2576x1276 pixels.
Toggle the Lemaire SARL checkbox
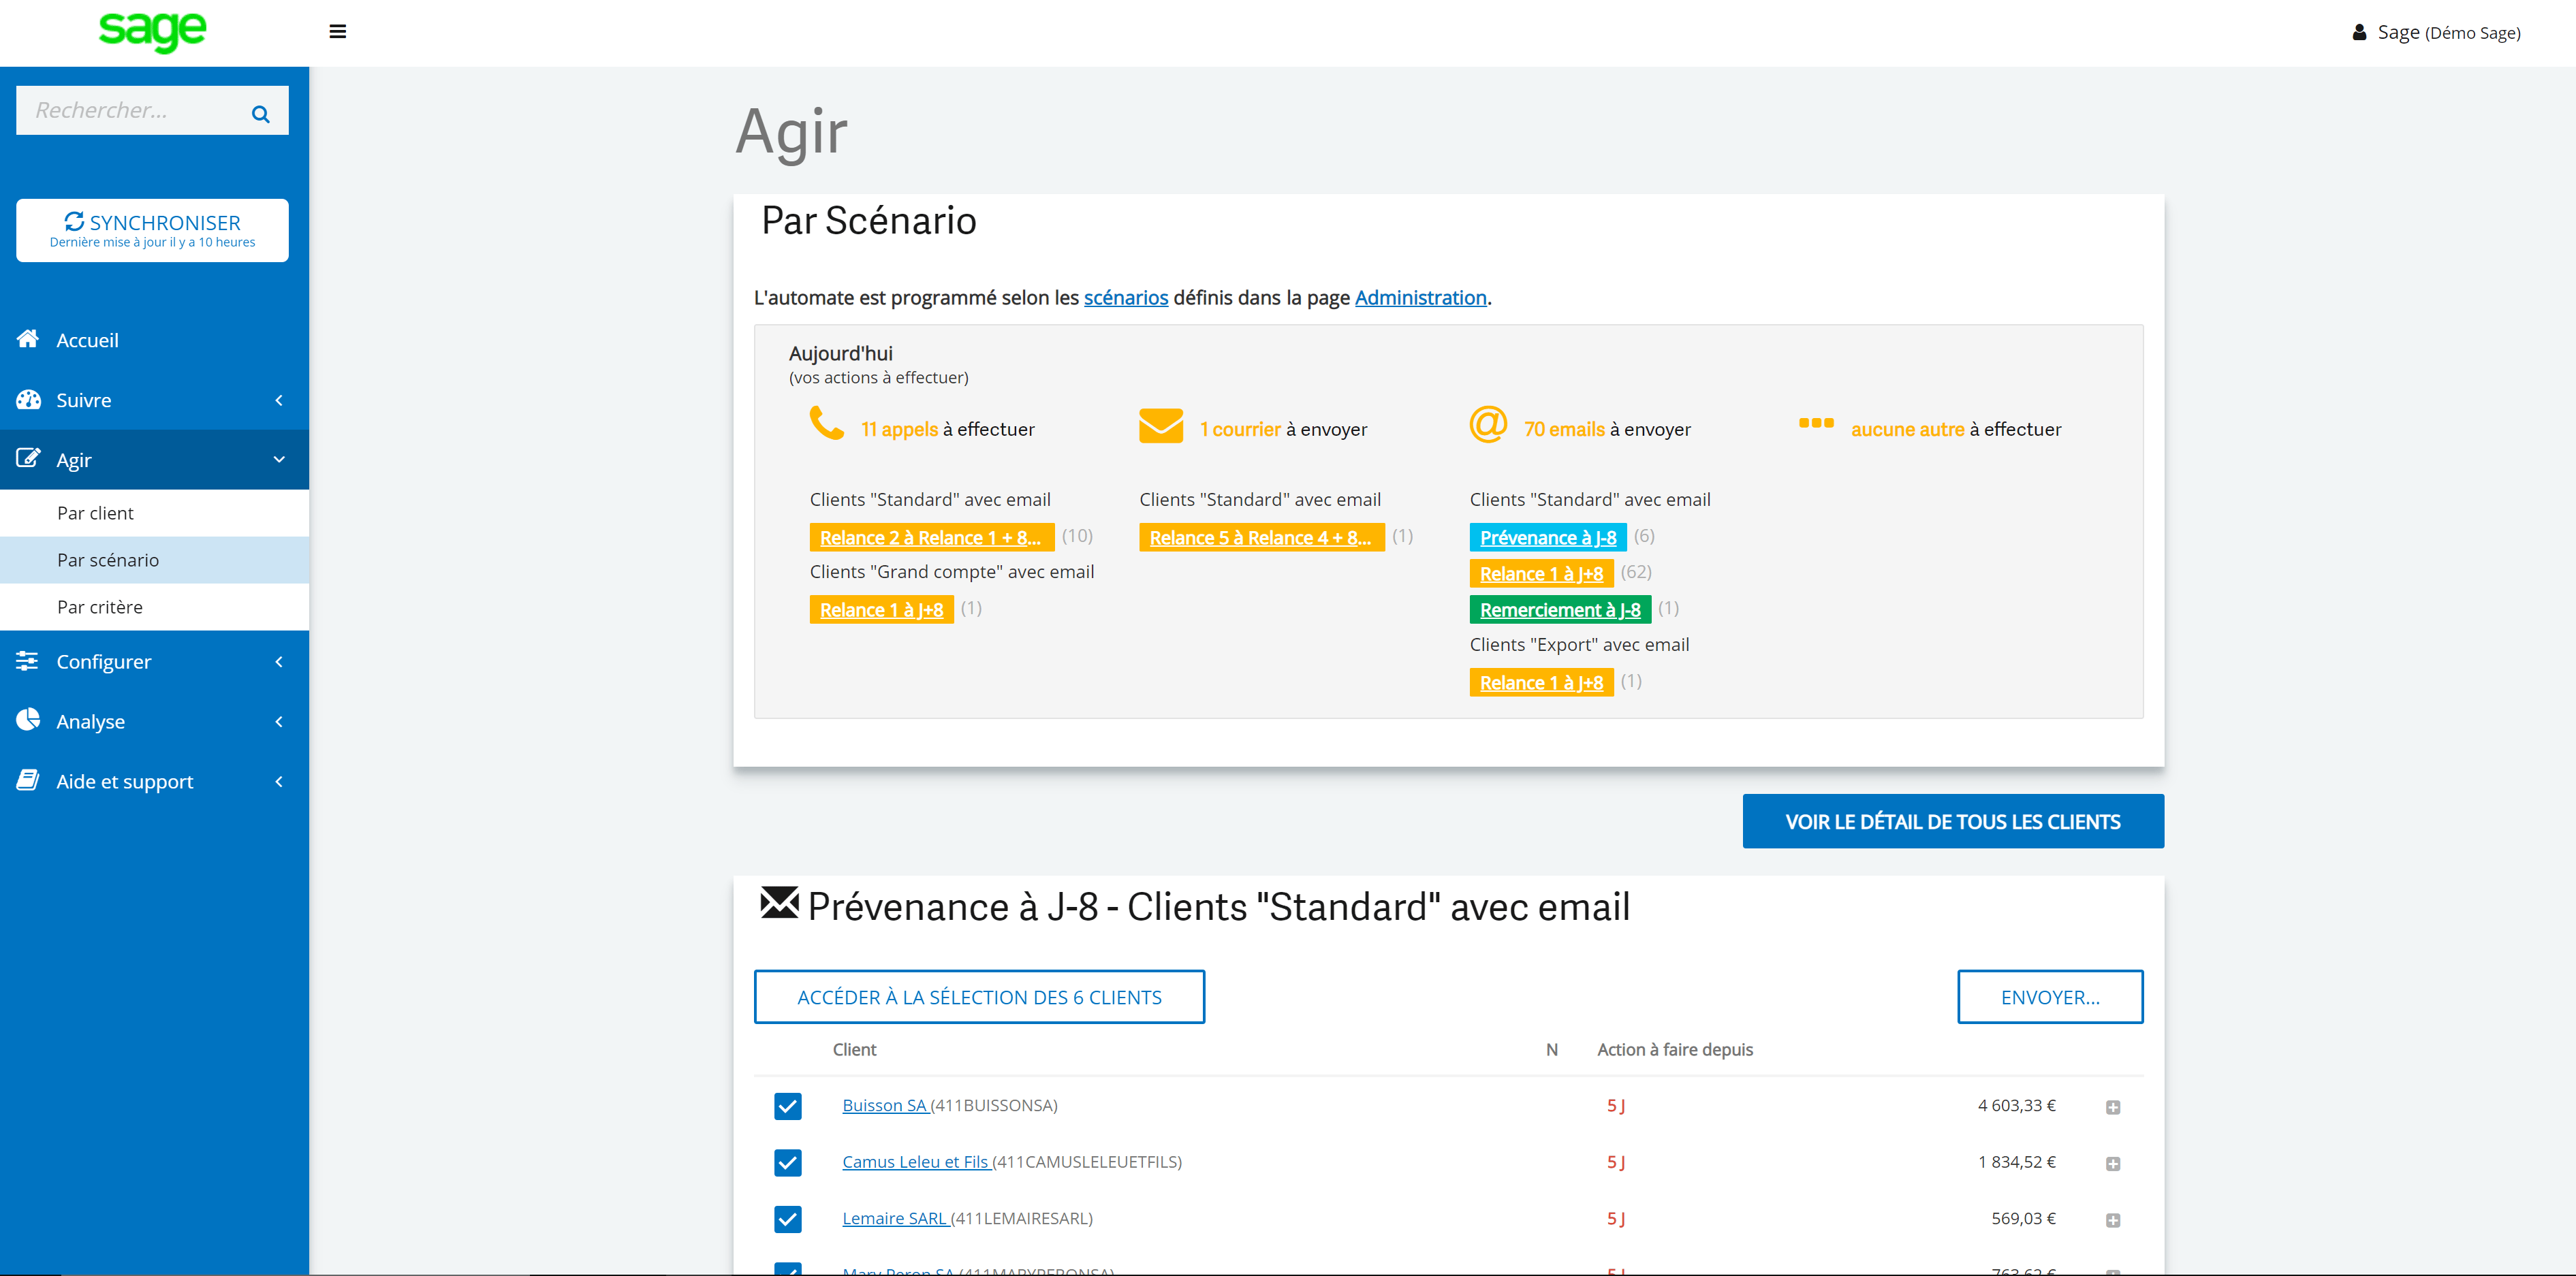click(x=787, y=1219)
